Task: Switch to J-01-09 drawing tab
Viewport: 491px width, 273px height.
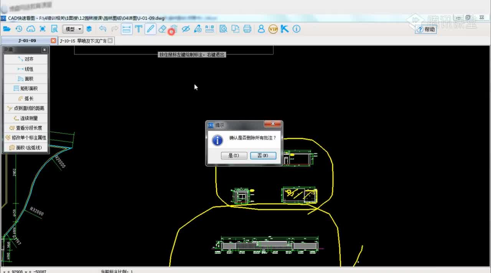Action: pyautogui.click(x=27, y=41)
